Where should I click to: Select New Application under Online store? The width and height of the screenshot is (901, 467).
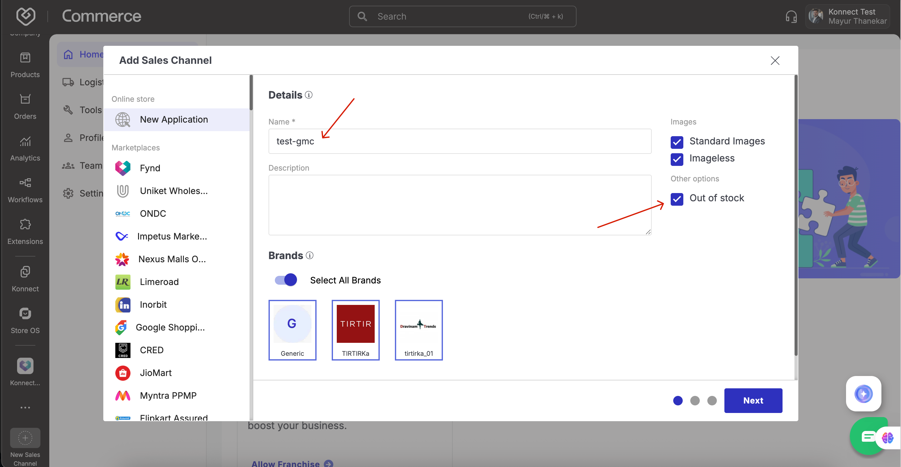click(173, 120)
